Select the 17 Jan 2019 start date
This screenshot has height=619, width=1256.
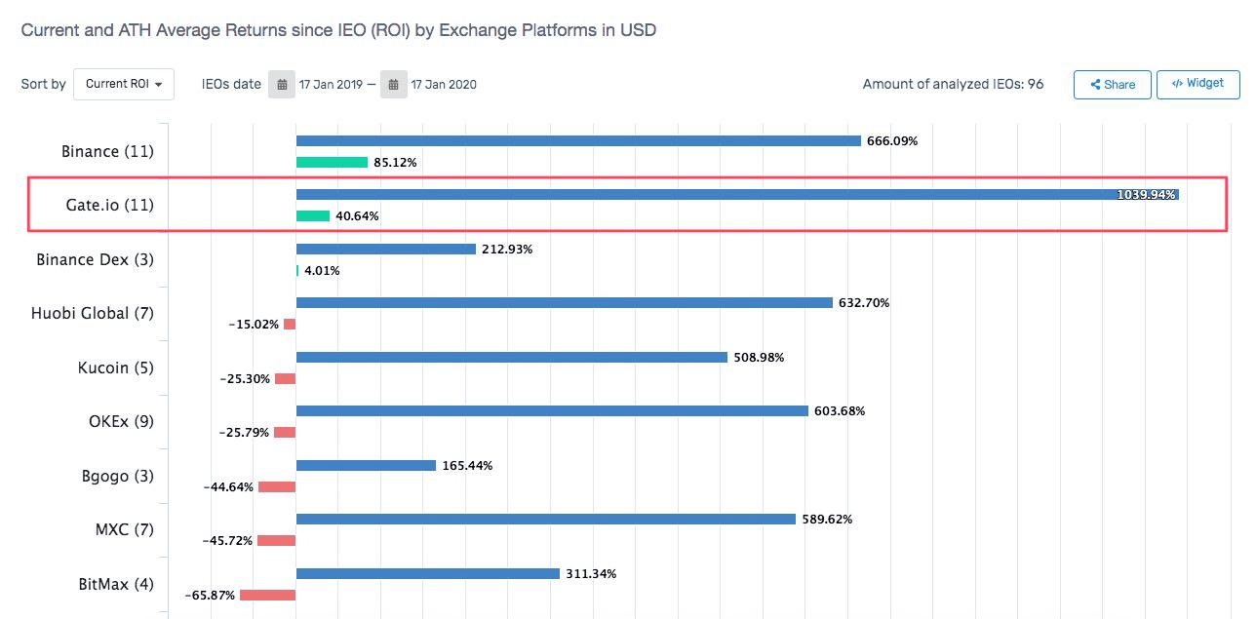(330, 85)
